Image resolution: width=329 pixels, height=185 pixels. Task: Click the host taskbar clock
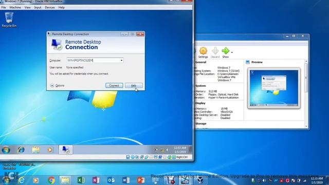(x=317, y=180)
